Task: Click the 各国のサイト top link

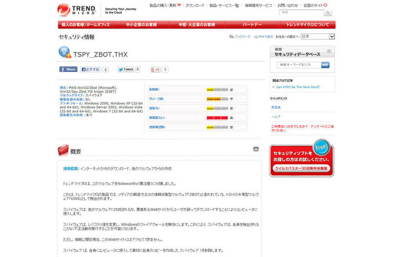Action: point(313,5)
